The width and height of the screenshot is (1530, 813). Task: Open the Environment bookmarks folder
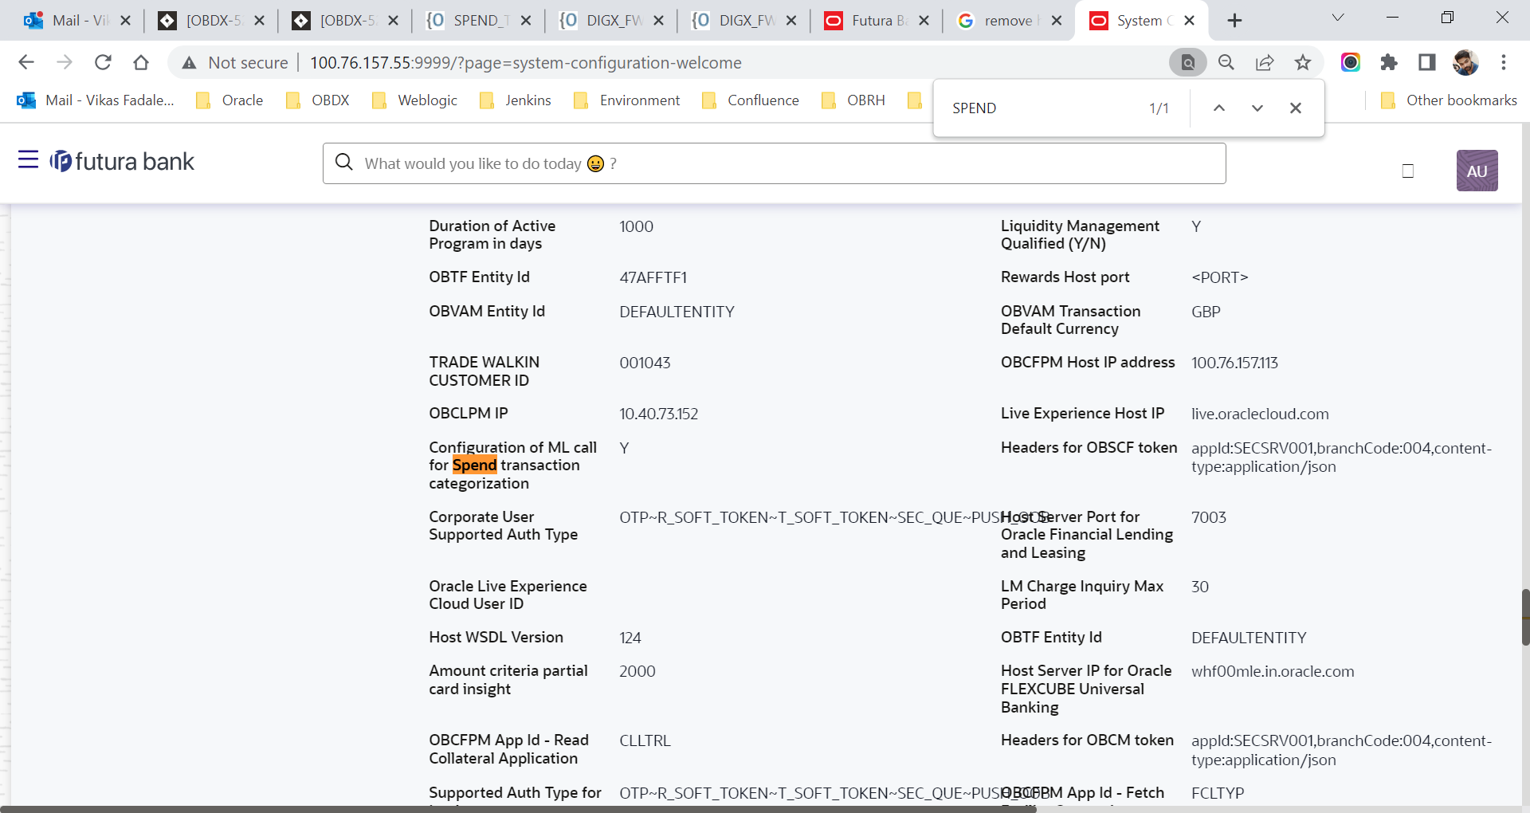click(627, 100)
